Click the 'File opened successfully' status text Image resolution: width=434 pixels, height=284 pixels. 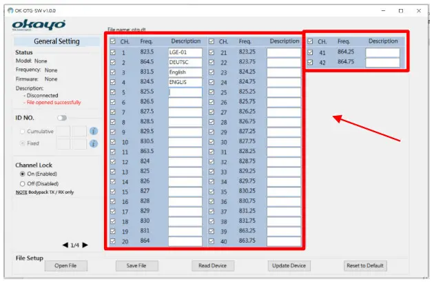(x=54, y=102)
